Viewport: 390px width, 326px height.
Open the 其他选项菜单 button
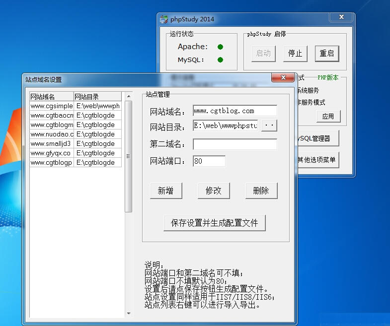coord(318,160)
